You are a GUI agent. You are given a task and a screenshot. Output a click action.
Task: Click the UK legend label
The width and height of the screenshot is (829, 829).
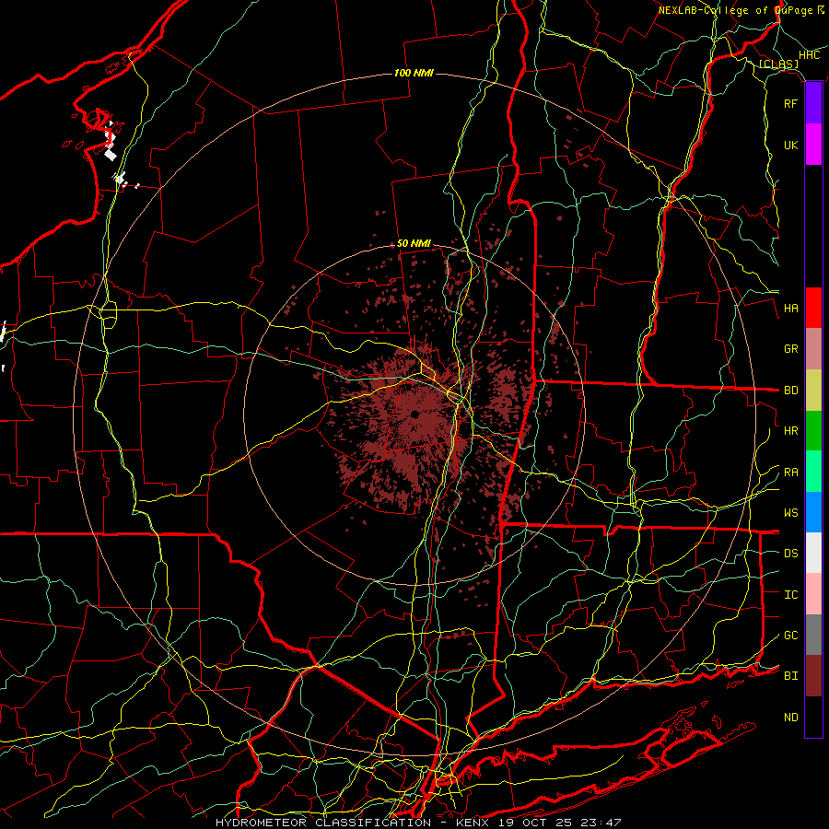click(790, 145)
